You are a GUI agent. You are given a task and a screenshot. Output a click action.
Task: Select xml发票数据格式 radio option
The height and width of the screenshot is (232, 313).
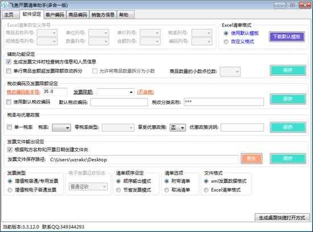tap(225, 181)
